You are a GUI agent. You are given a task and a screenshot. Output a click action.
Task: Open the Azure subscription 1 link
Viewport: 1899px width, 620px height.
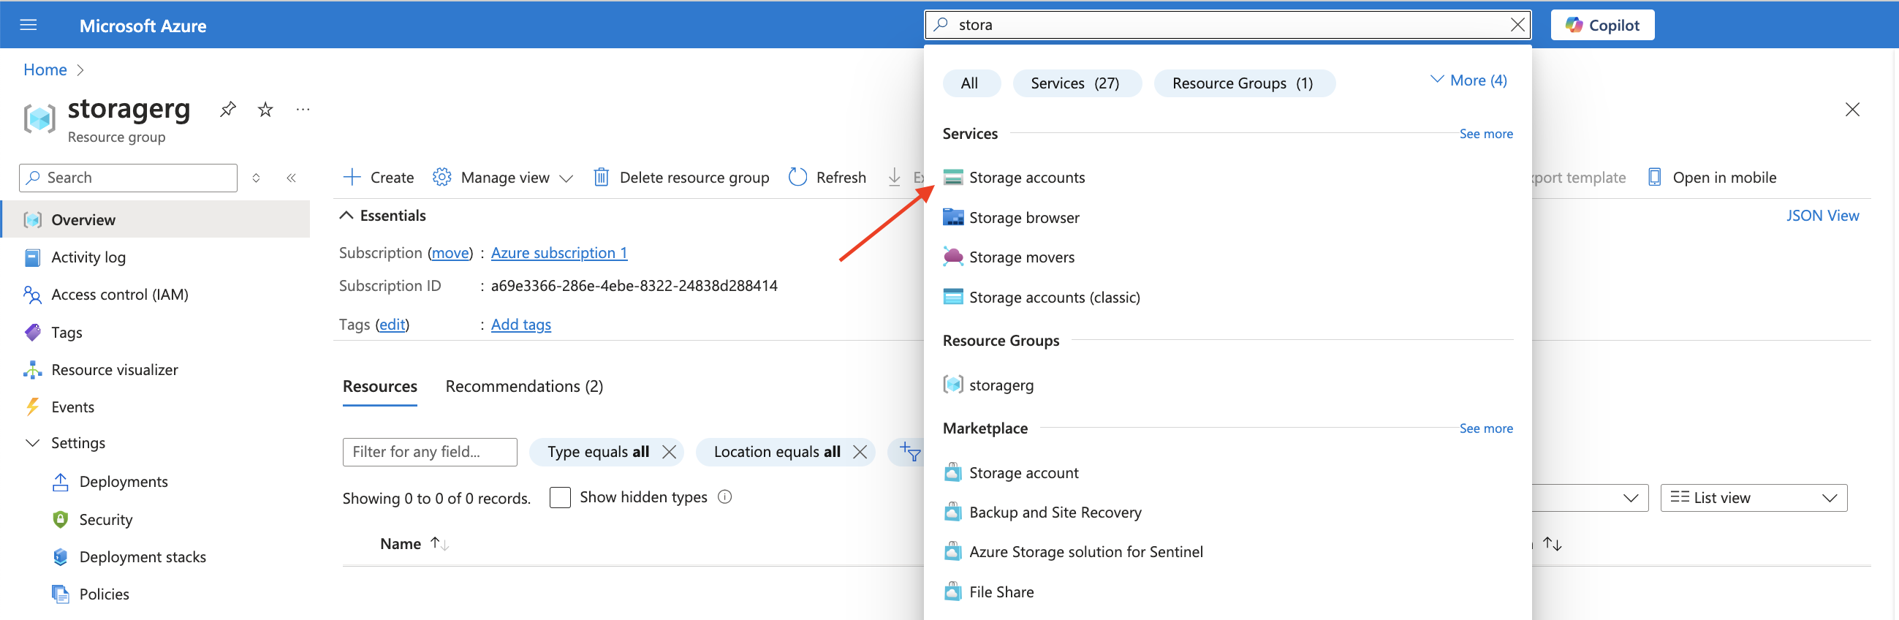click(x=558, y=254)
